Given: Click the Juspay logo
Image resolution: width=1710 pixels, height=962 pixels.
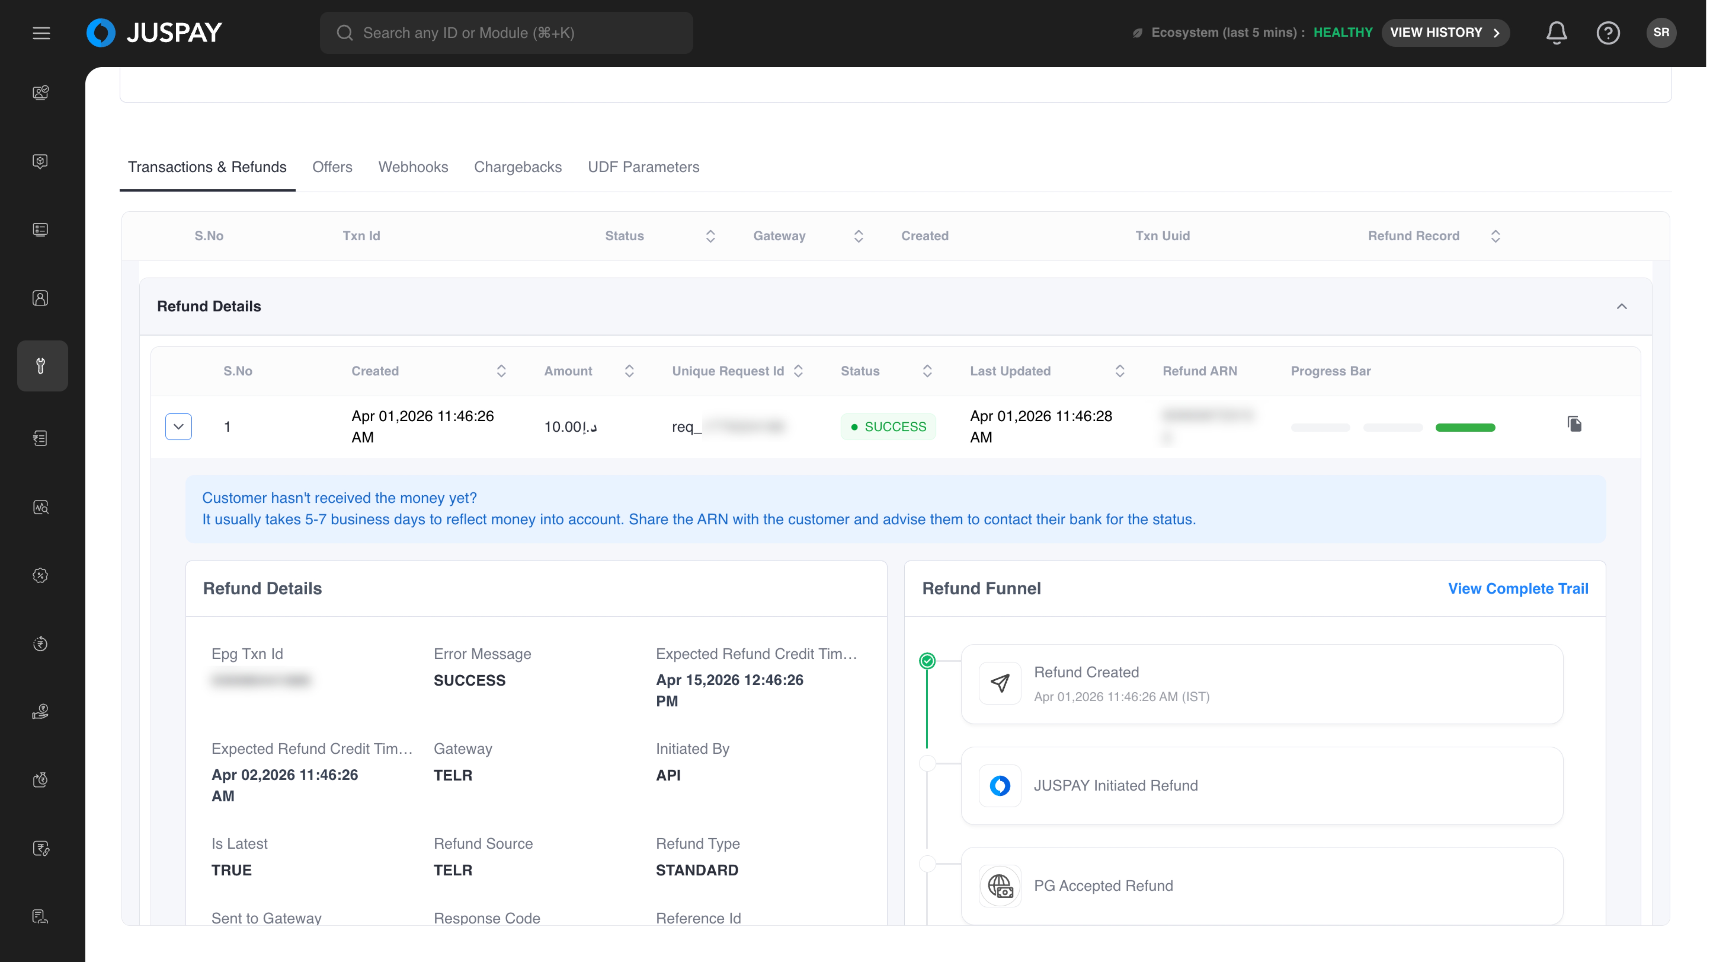Looking at the screenshot, I should (x=154, y=32).
